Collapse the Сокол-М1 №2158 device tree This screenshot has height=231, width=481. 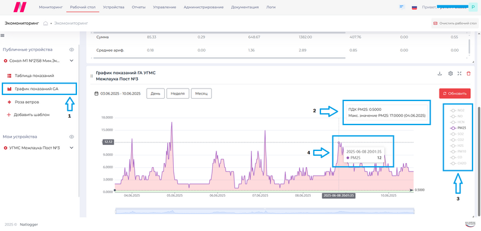pos(72,61)
